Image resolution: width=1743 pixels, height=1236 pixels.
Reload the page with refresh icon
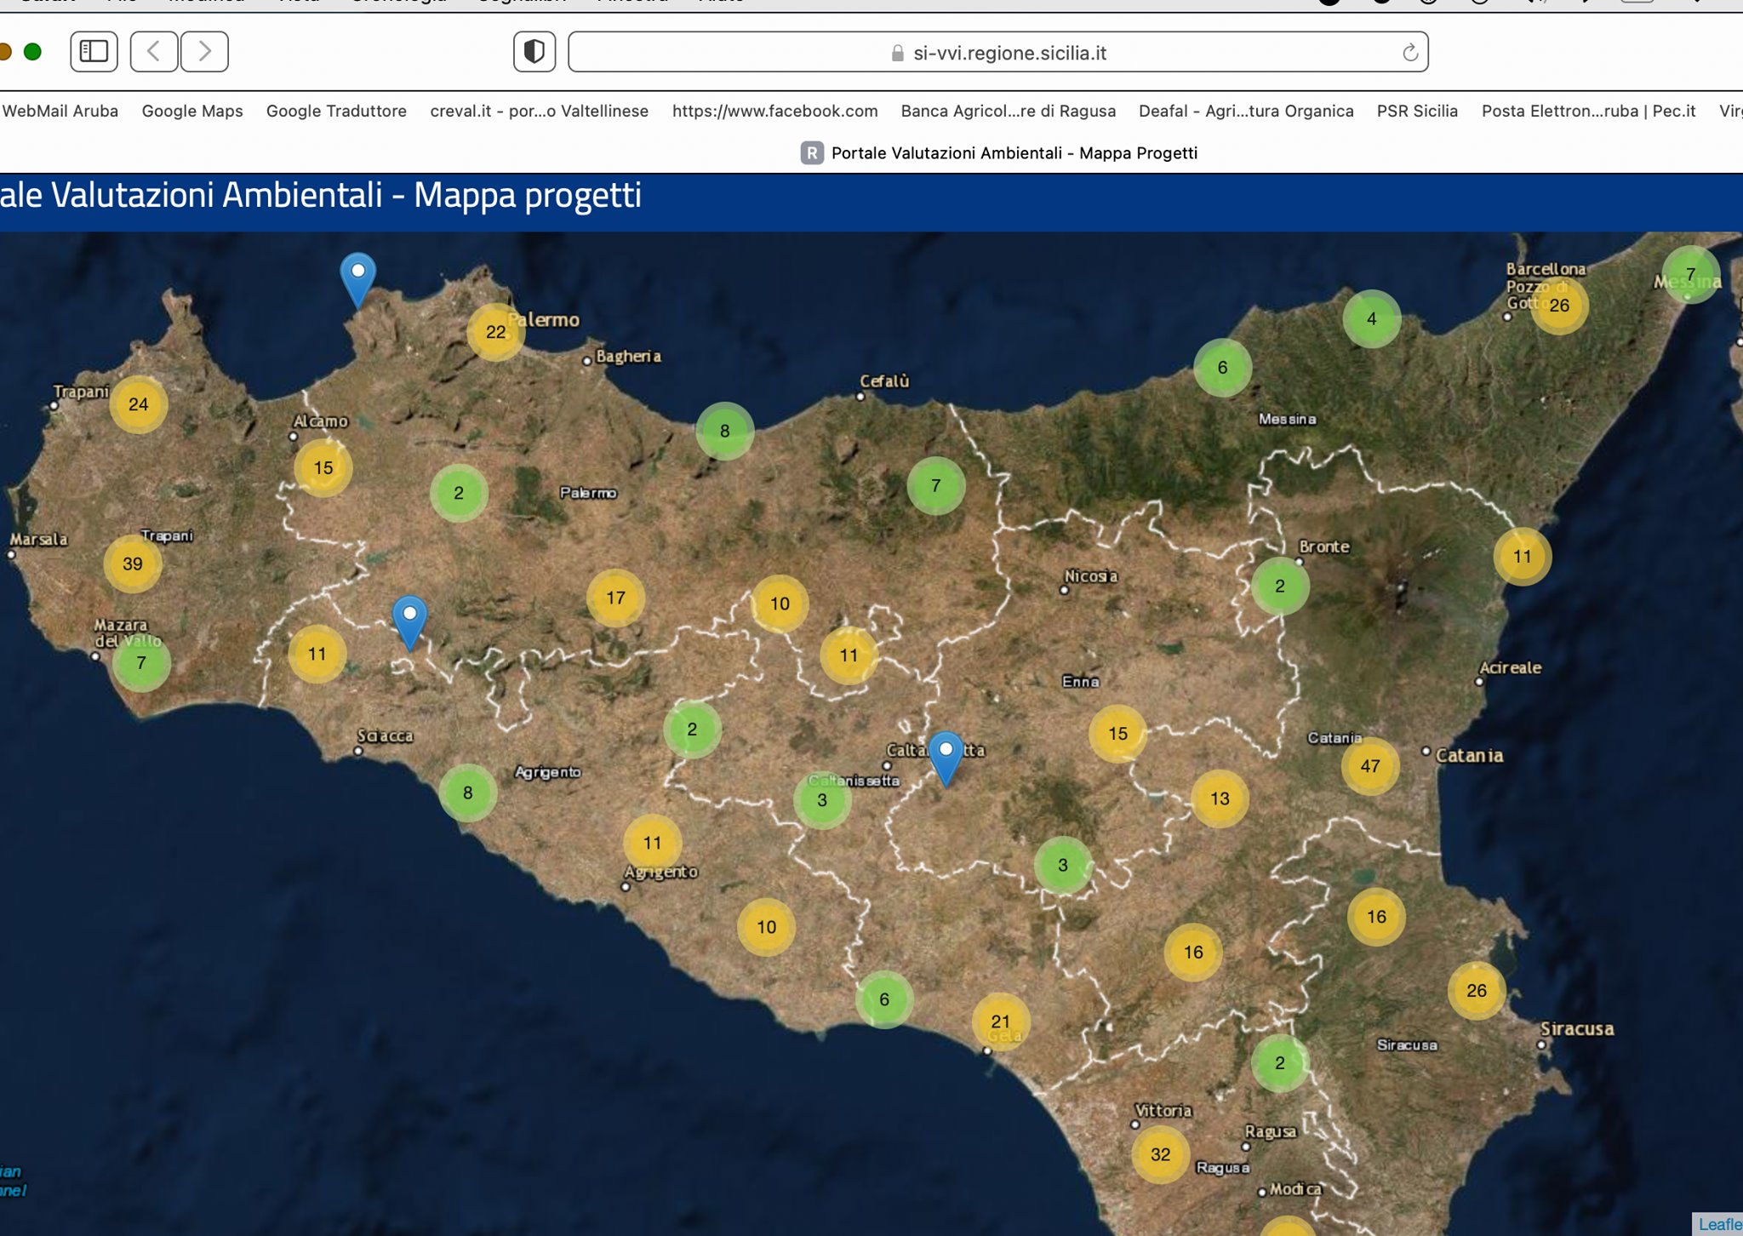point(1409,53)
